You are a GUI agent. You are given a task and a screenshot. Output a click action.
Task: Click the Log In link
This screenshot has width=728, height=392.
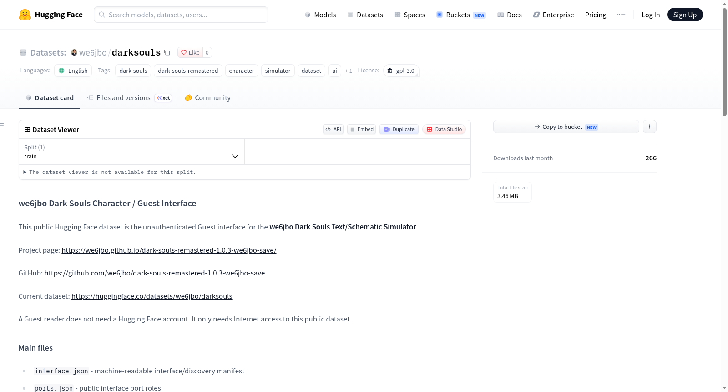pyautogui.click(x=651, y=15)
